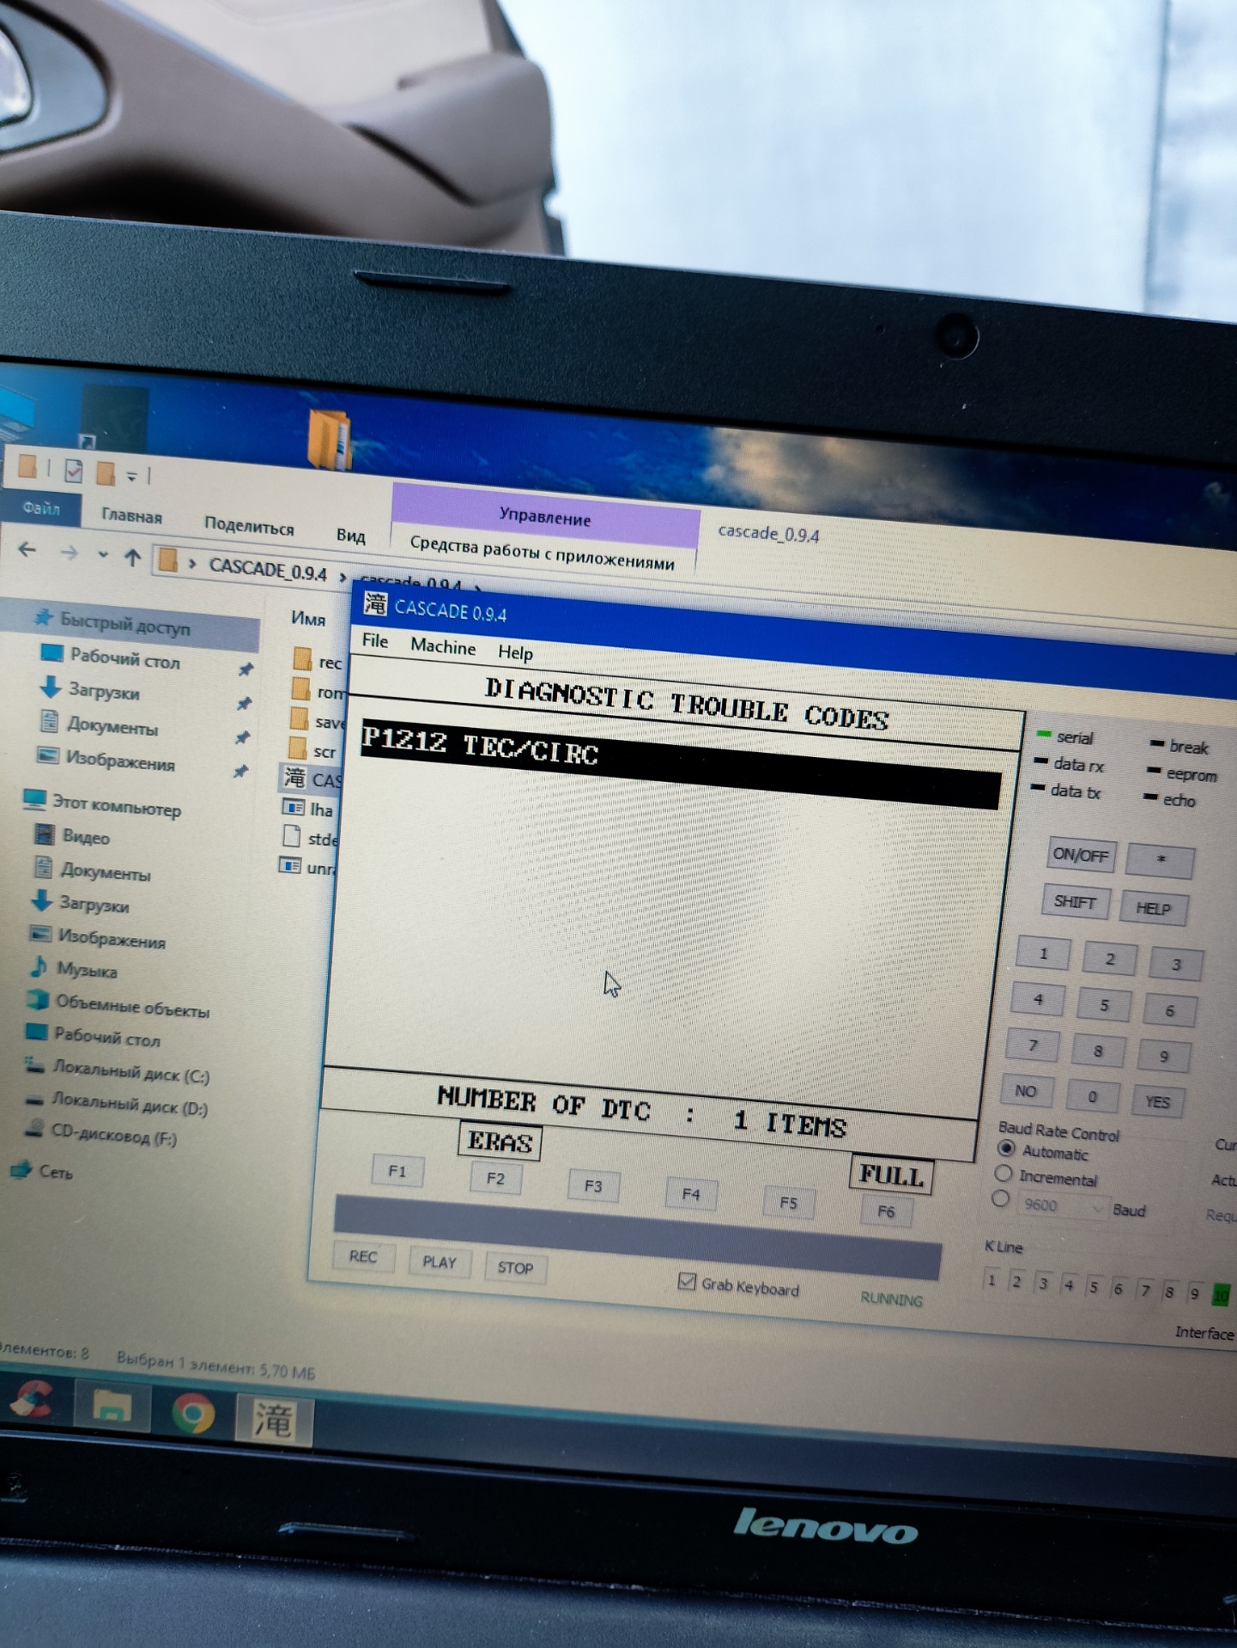Open the Поделиться ribbon tab
The height and width of the screenshot is (1648, 1237).
click(x=249, y=525)
